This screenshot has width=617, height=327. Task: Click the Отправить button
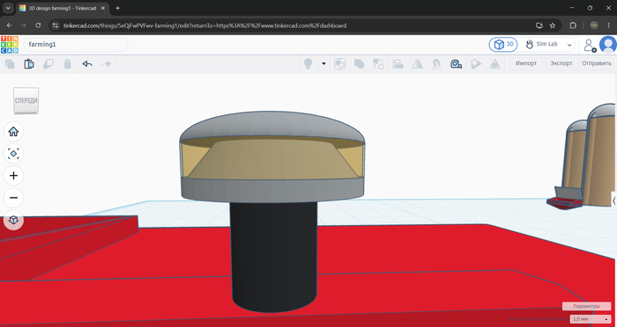(597, 63)
